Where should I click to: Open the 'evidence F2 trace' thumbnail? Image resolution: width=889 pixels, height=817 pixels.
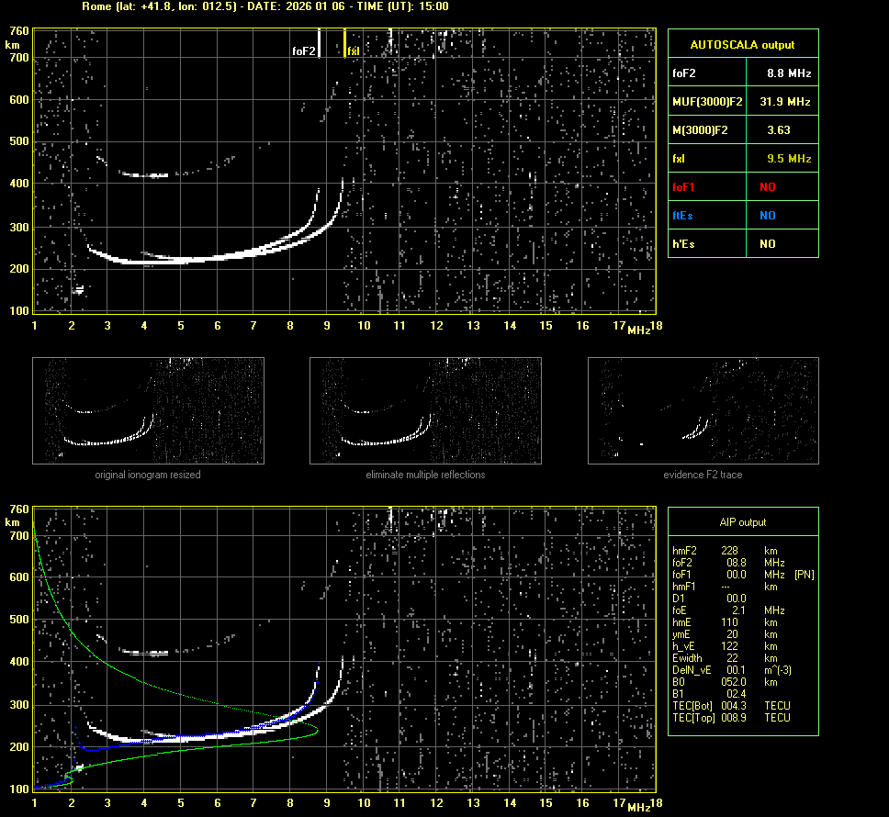[x=703, y=410]
